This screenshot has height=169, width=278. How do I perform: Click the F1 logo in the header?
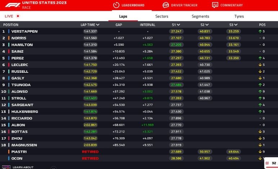[11, 5]
